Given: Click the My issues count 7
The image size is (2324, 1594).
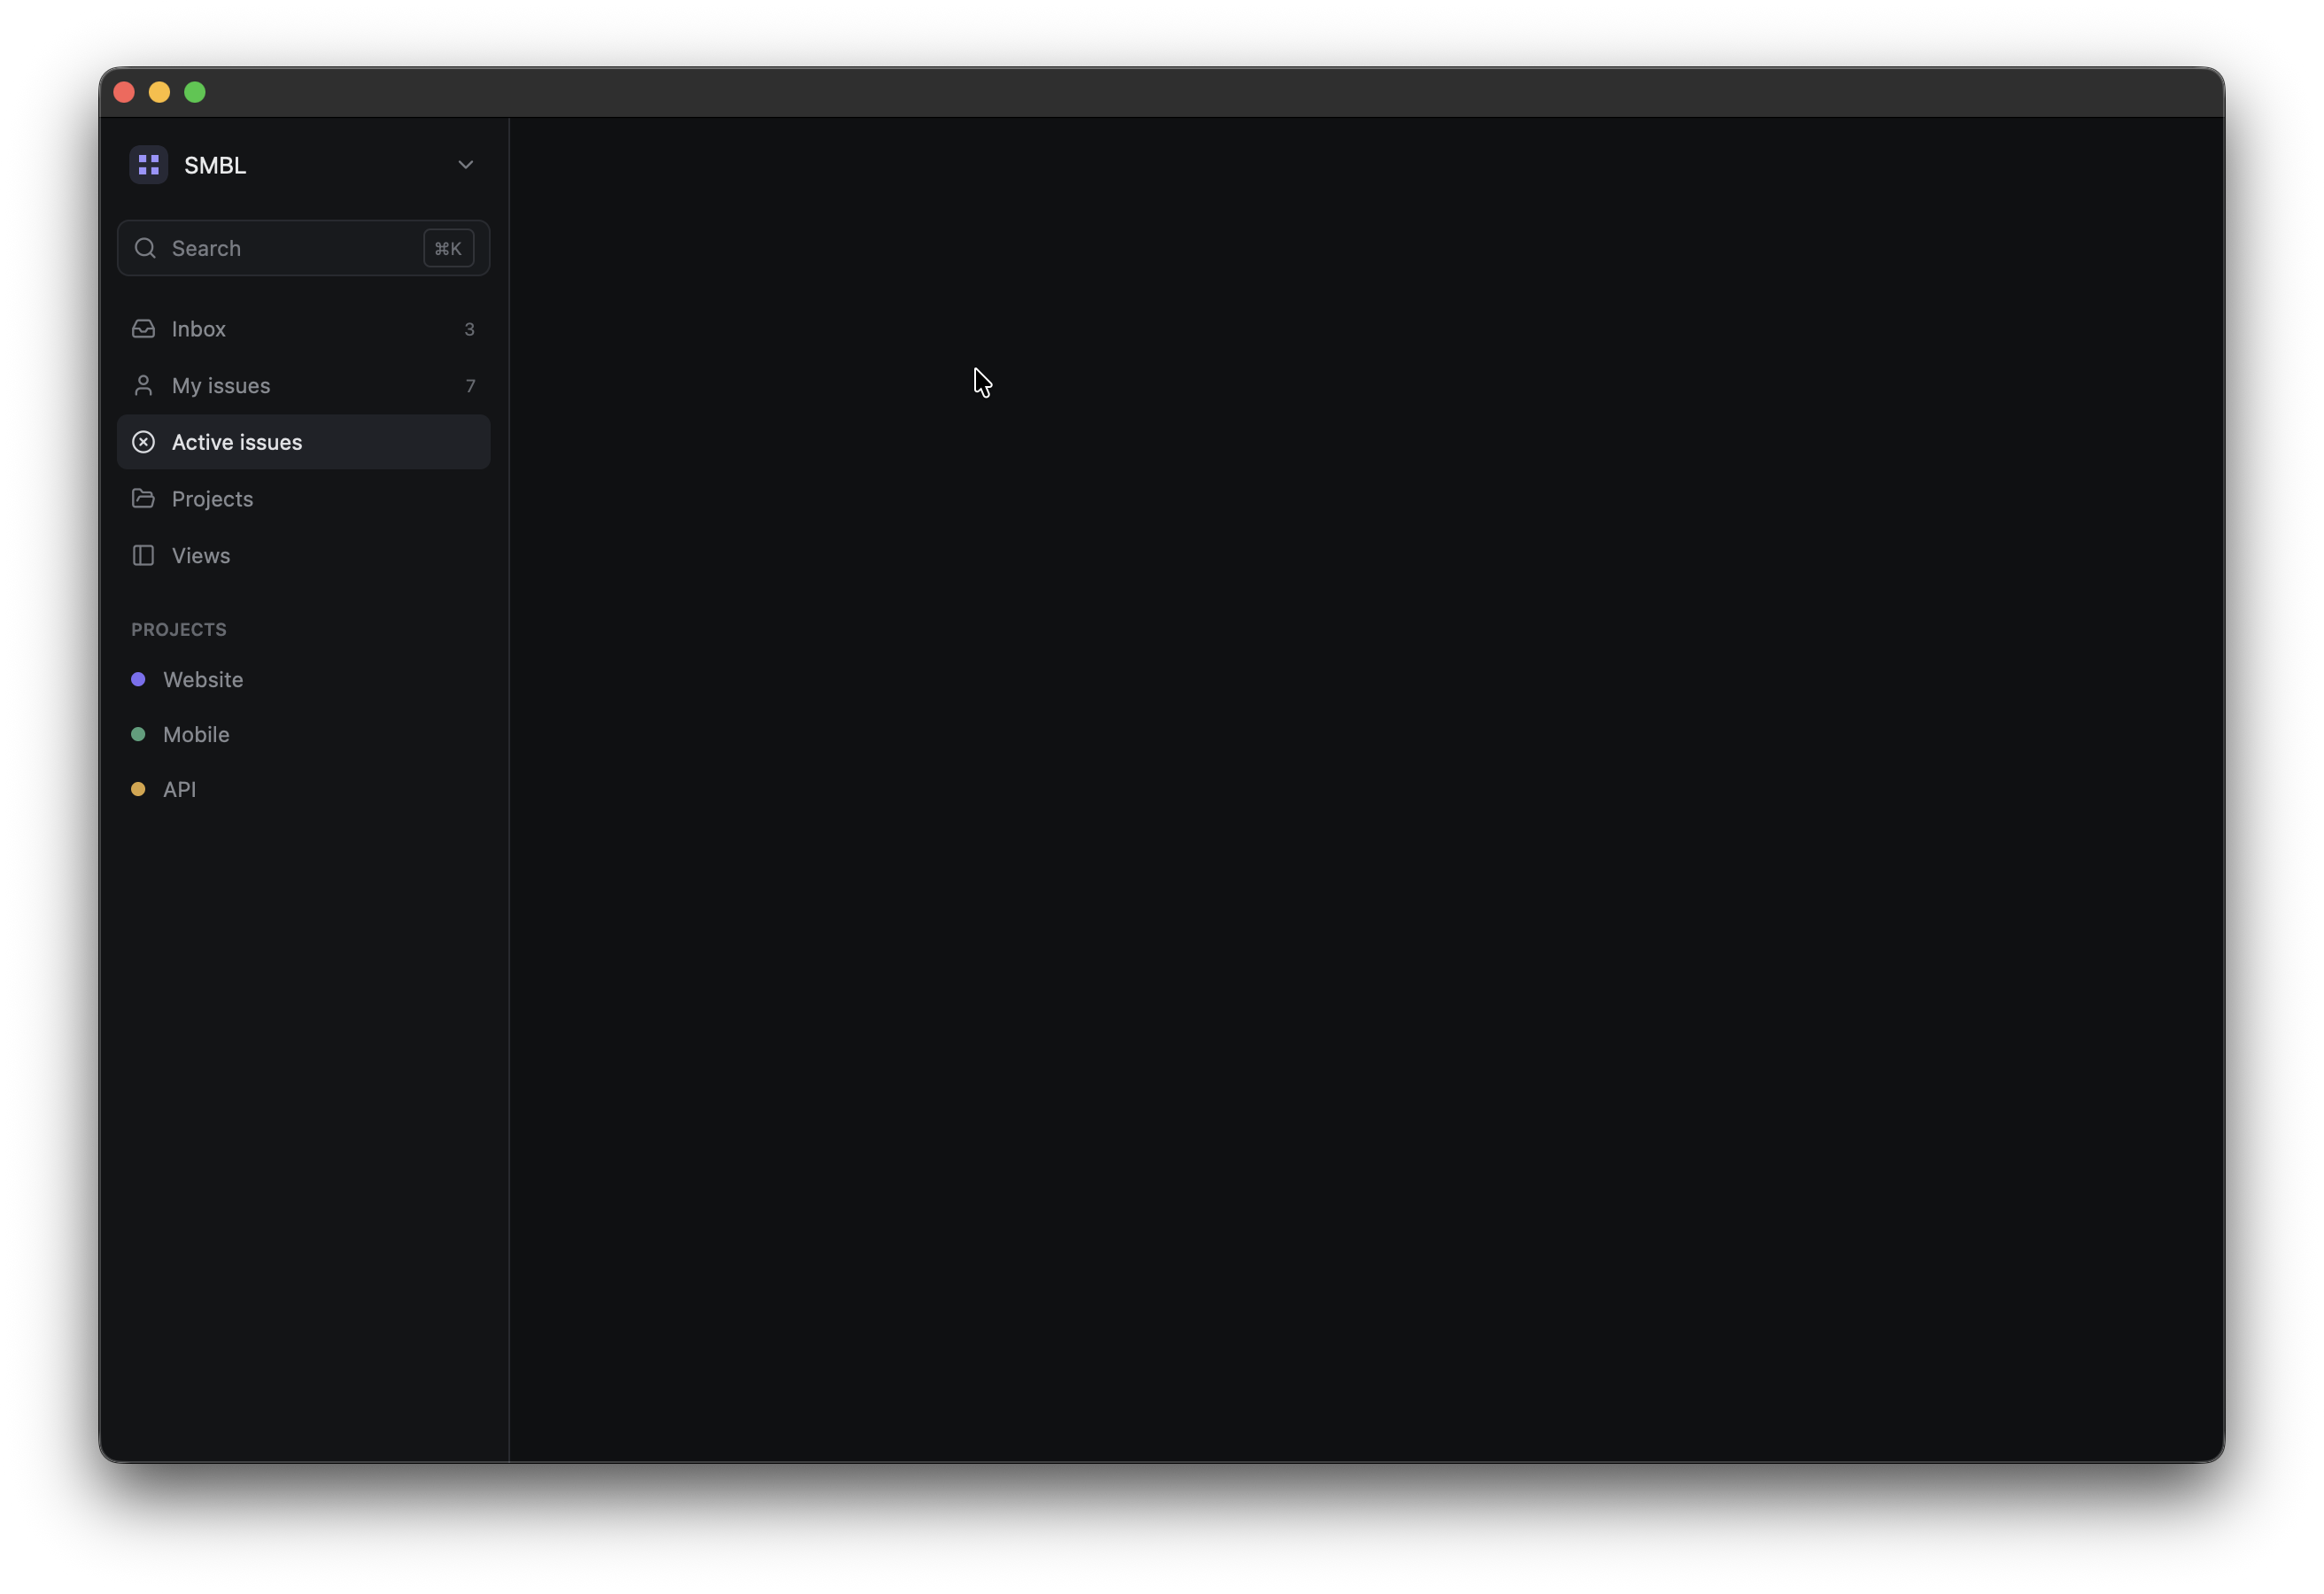Looking at the screenshot, I should click(x=470, y=386).
